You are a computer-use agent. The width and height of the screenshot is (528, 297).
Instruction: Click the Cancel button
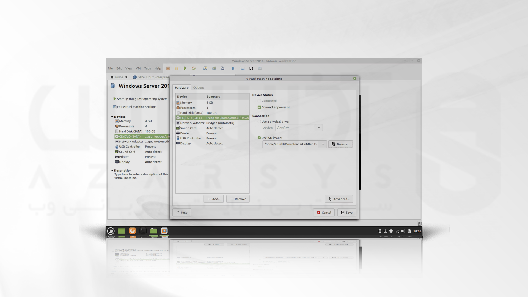click(x=324, y=213)
